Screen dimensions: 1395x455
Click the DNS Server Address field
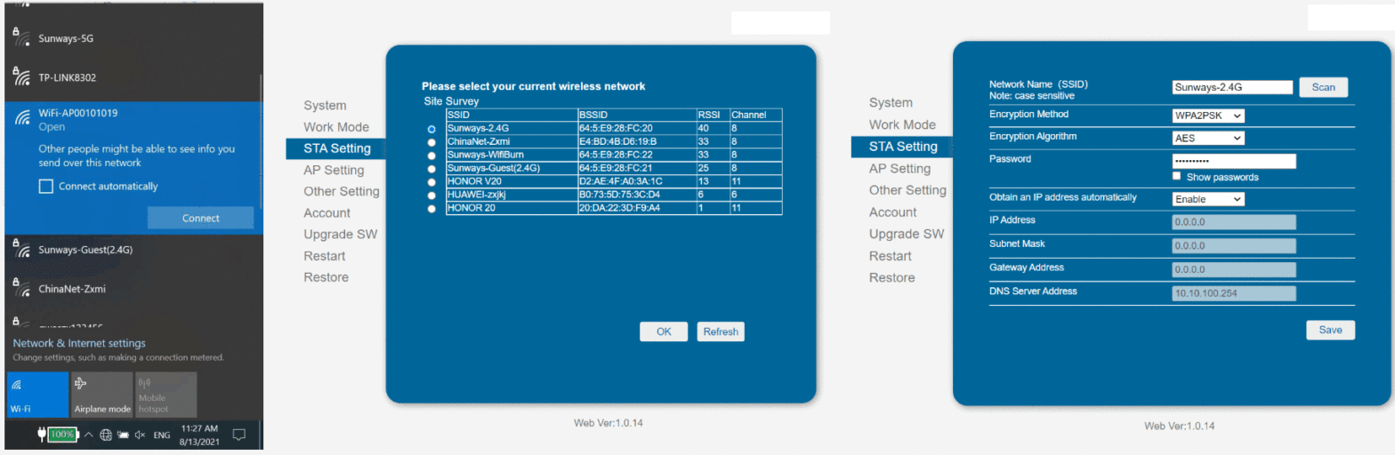pyautogui.click(x=1234, y=293)
